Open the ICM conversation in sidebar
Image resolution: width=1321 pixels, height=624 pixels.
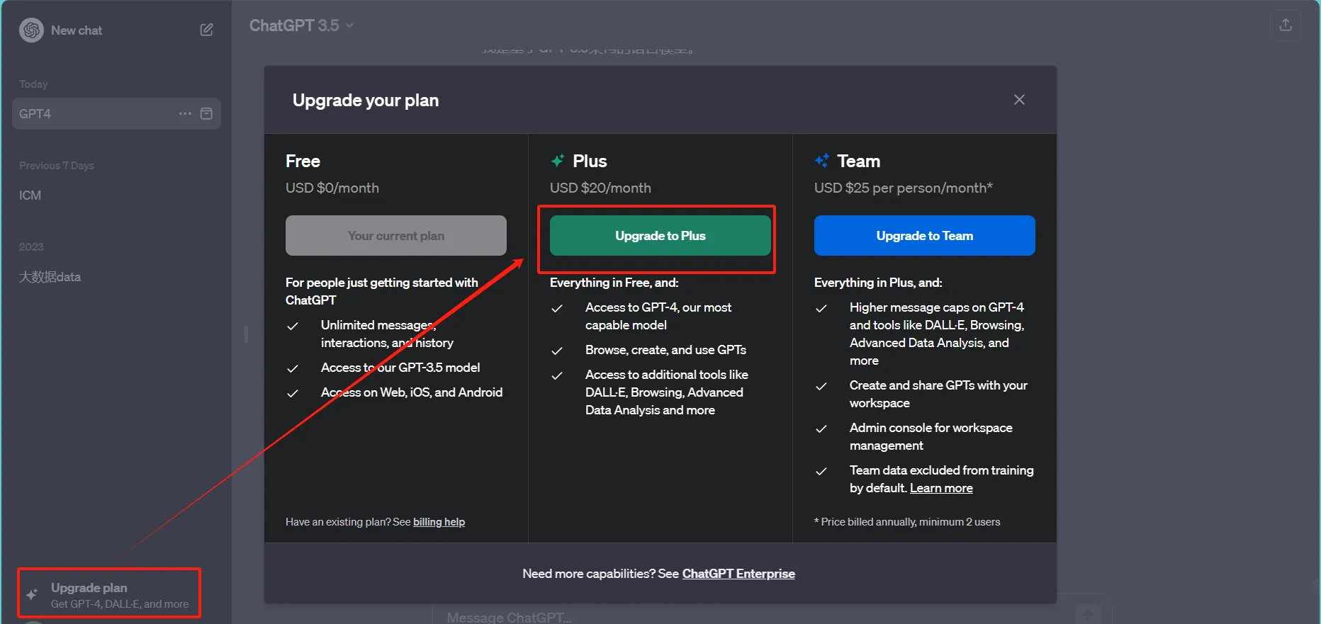[30, 195]
